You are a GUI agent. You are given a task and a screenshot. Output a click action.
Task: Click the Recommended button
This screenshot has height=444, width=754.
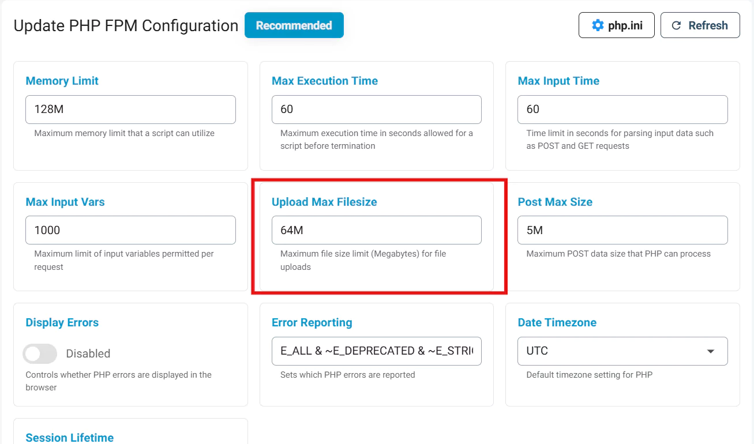[x=294, y=25]
